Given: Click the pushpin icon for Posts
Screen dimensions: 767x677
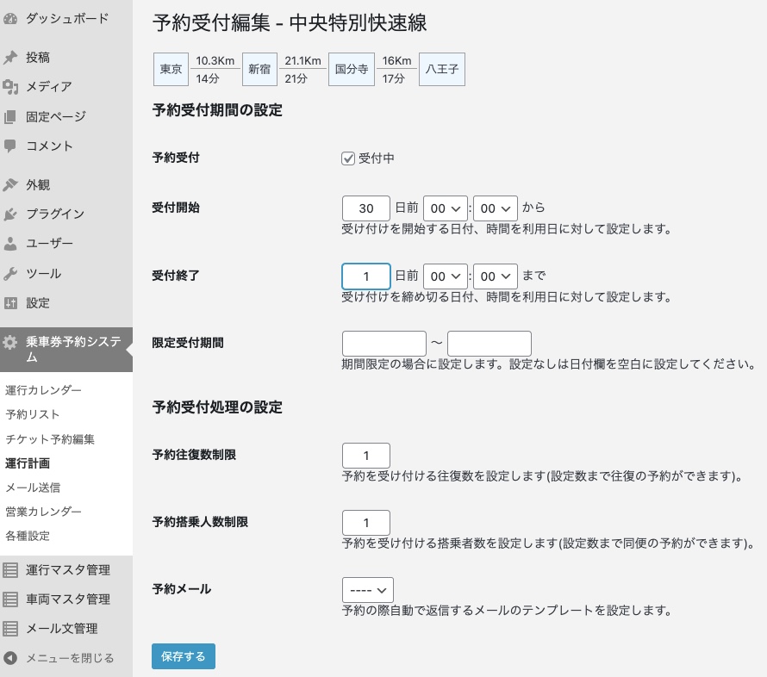Looking at the screenshot, I should (x=10, y=58).
